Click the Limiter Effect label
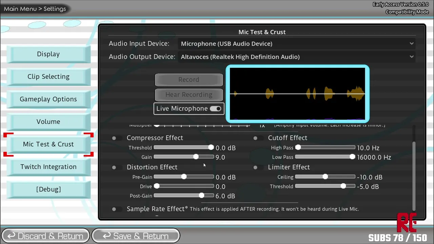The width and height of the screenshot is (434, 244). coord(289,167)
